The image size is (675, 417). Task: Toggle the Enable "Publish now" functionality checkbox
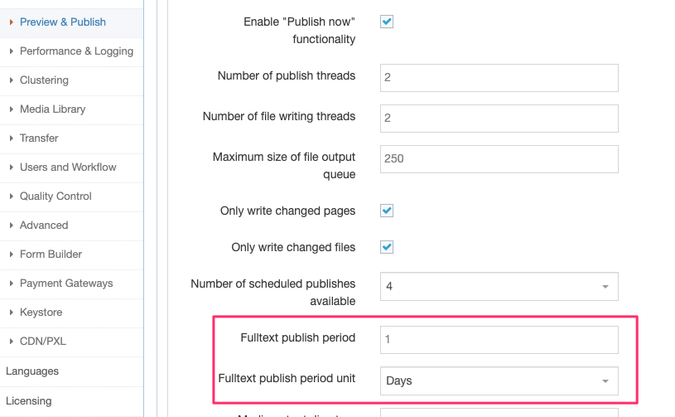(x=387, y=22)
